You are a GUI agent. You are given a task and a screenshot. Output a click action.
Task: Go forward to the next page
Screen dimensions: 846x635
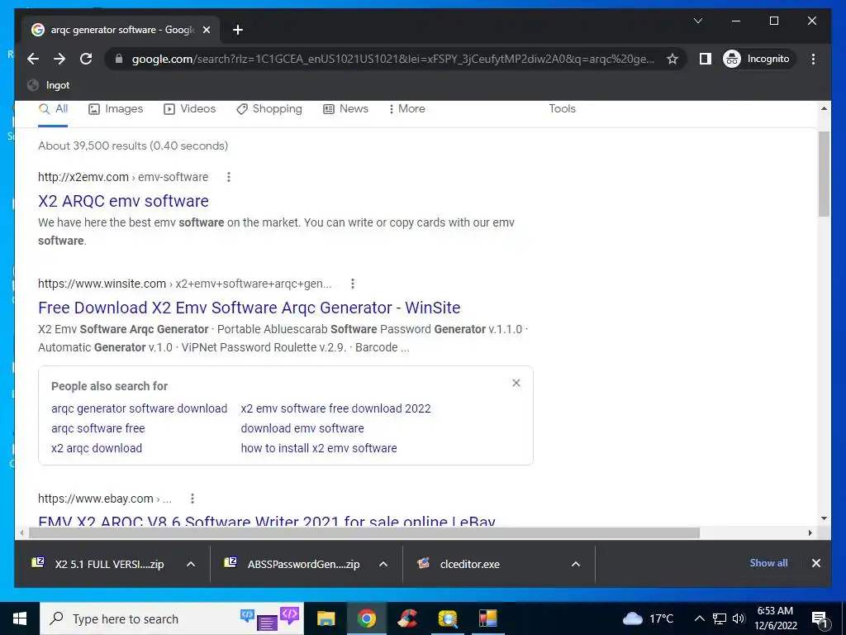[59, 59]
